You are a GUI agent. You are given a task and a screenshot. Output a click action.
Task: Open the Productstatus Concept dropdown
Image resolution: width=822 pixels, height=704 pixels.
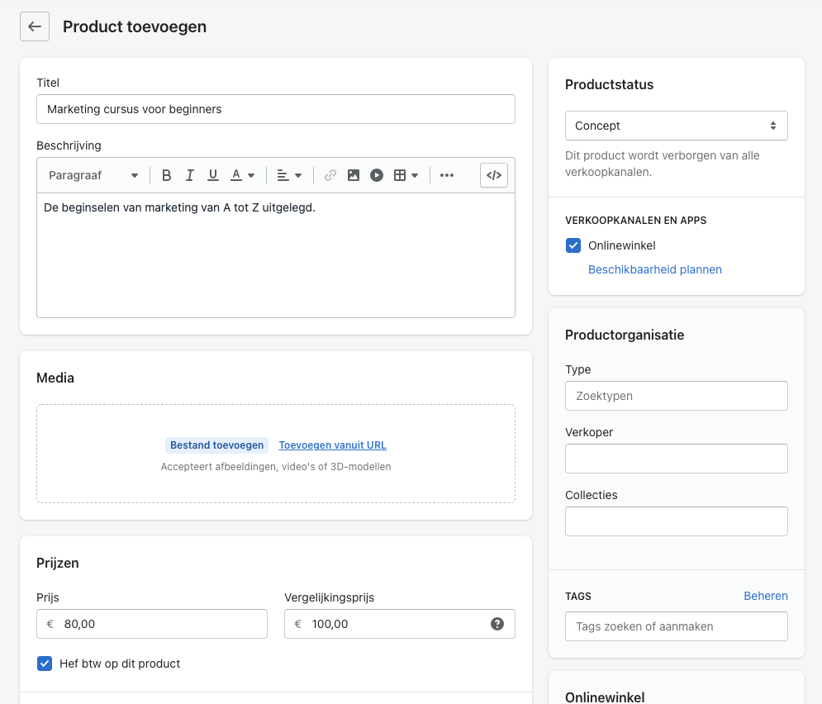(x=676, y=126)
